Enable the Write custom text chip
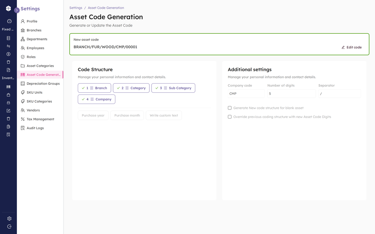375x234 pixels. [164, 115]
